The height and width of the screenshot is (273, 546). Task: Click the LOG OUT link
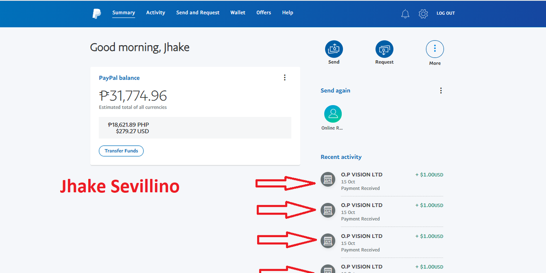tap(446, 13)
